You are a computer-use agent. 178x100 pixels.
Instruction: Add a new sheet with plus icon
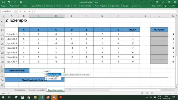click(70, 90)
